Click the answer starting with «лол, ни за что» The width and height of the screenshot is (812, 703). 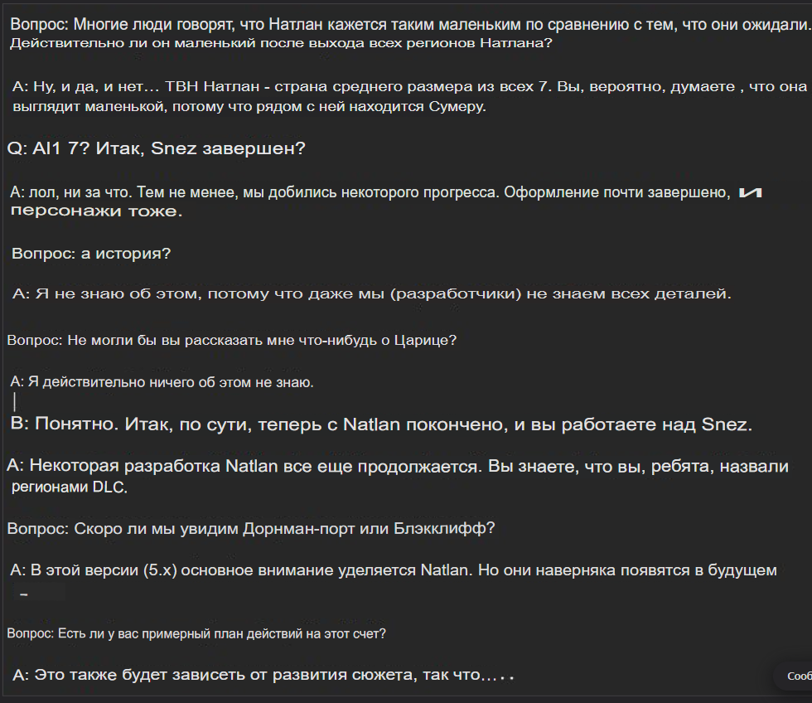pyautogui.click(x=370, y=192)
